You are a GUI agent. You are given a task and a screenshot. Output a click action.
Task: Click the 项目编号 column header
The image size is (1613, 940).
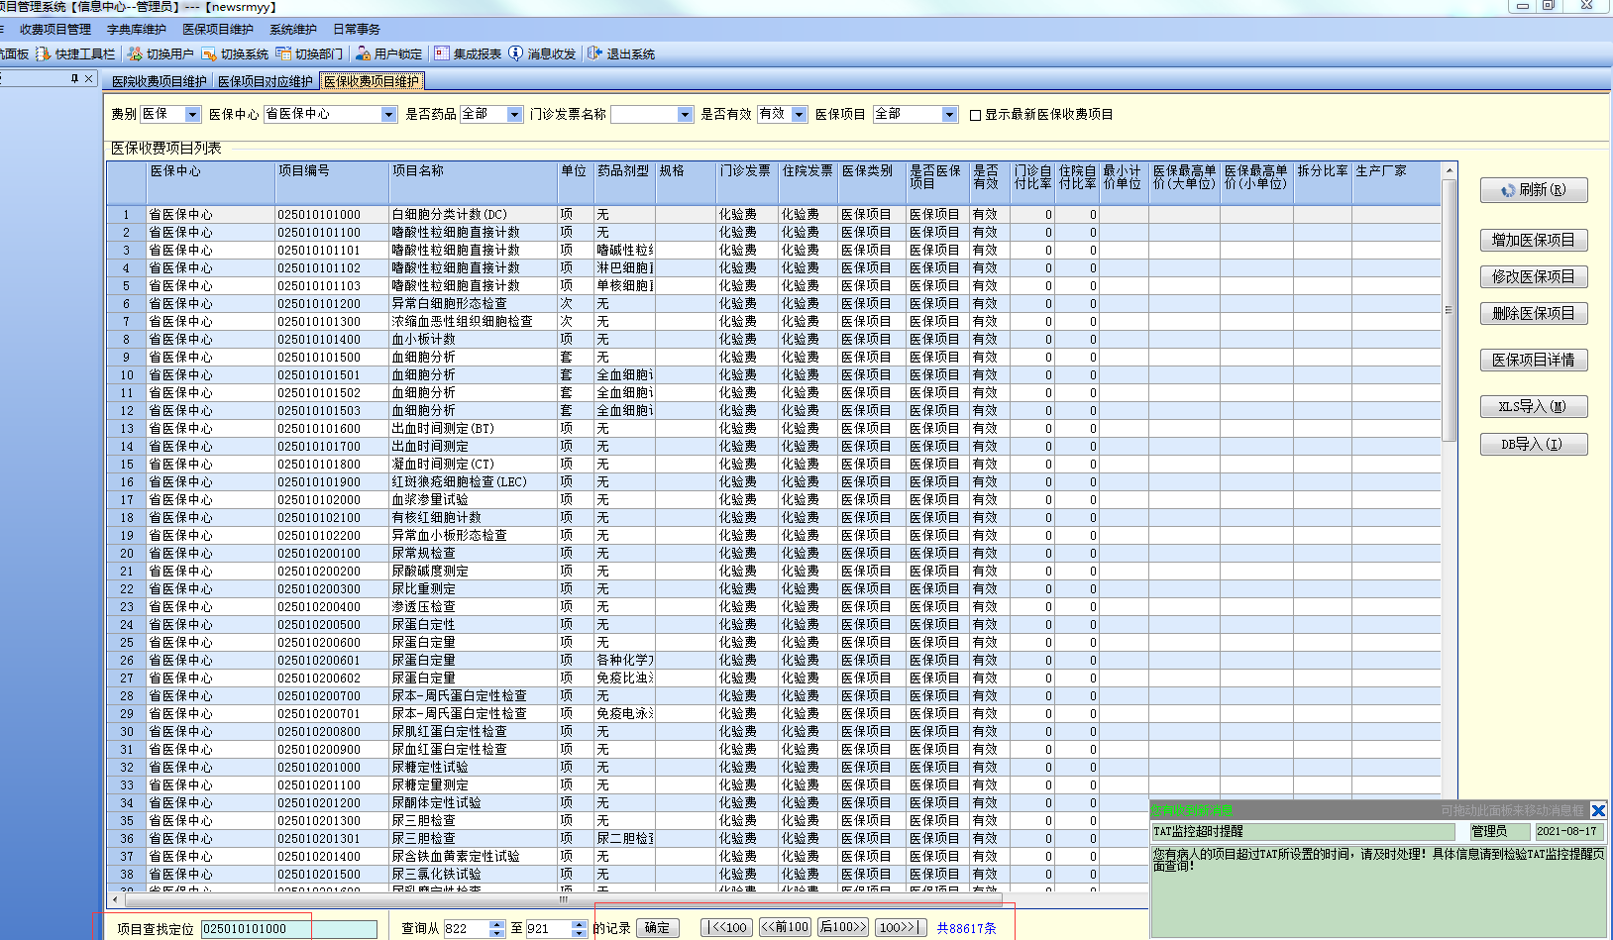332,183
